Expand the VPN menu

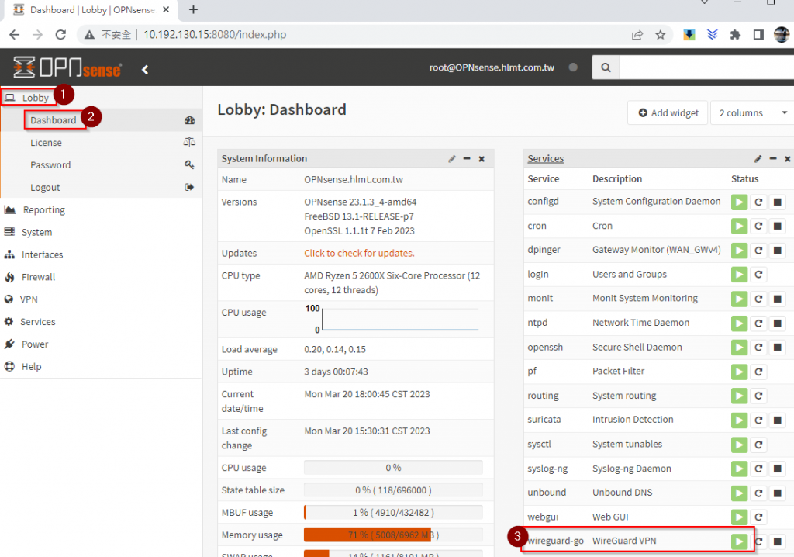tap(29, 299)
